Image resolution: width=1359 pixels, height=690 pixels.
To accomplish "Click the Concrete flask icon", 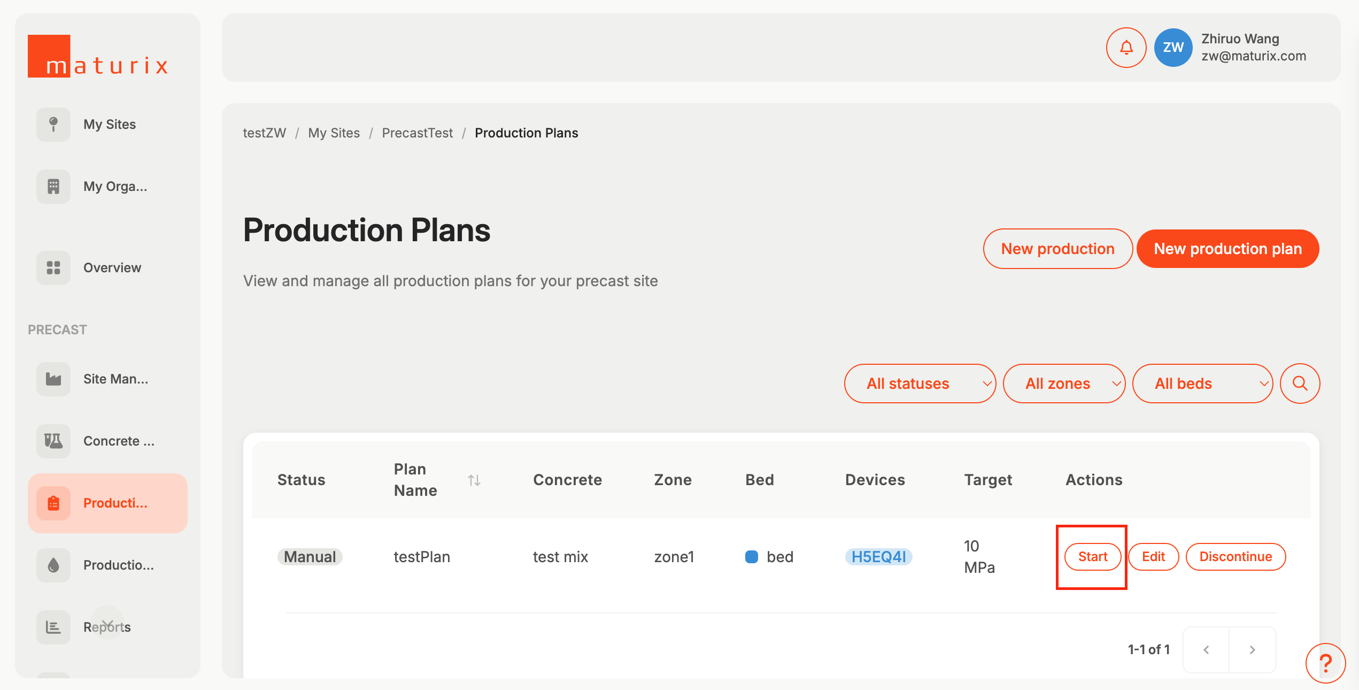I will [x=53, y=441].
